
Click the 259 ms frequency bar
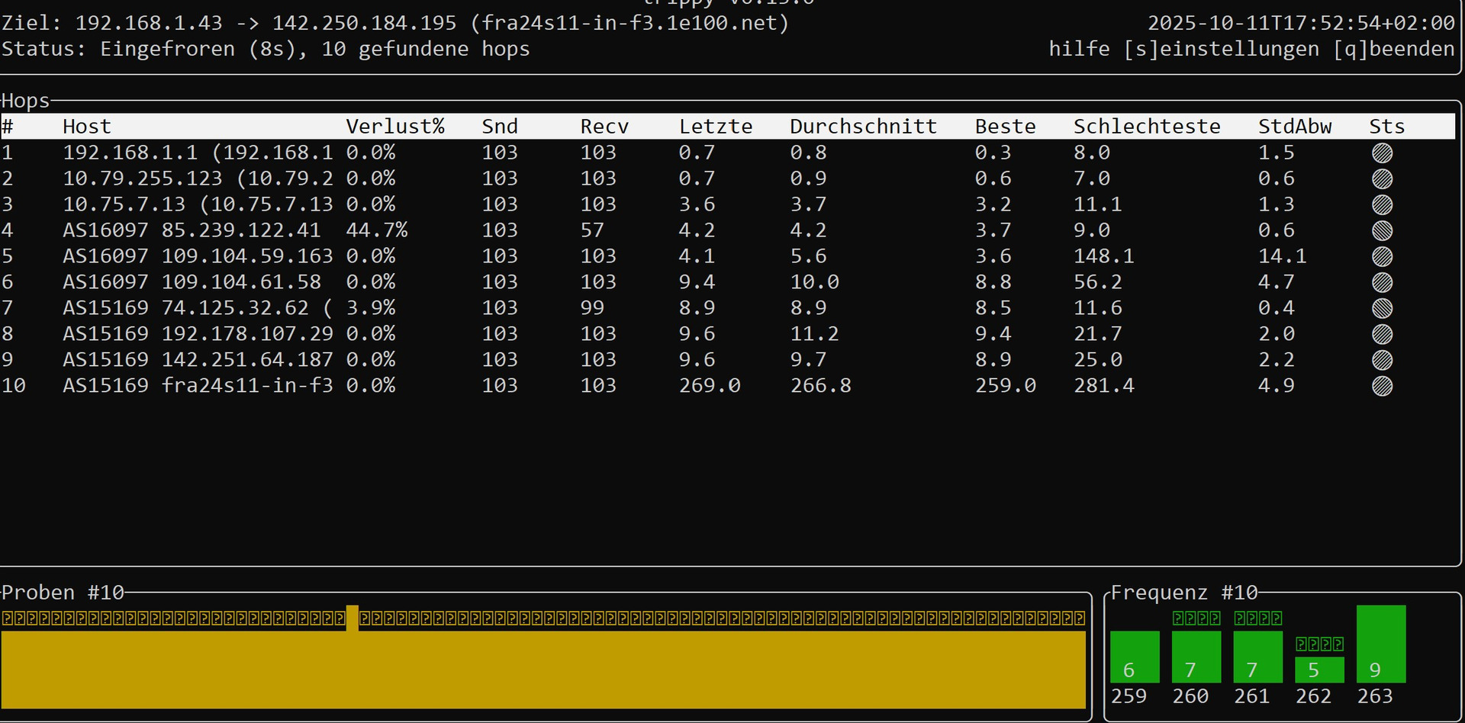[1135, 657]
